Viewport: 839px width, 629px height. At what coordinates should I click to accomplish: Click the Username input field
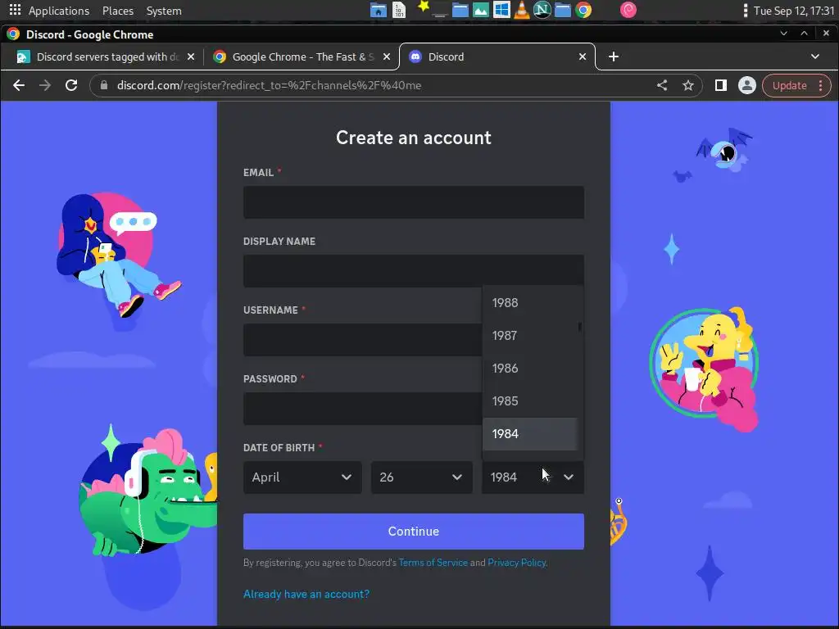[x=363, y=340]
